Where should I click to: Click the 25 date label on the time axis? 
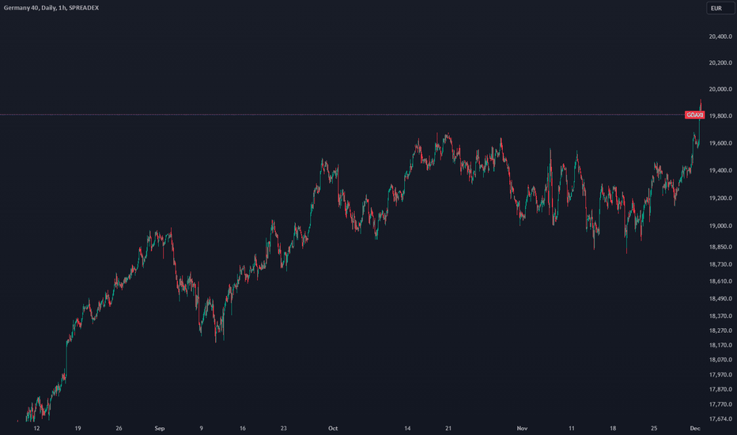(654, 429)
